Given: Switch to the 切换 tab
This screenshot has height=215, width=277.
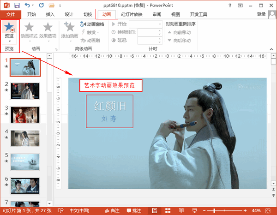Looking at the screenshot, I should (x=88, y=14).
